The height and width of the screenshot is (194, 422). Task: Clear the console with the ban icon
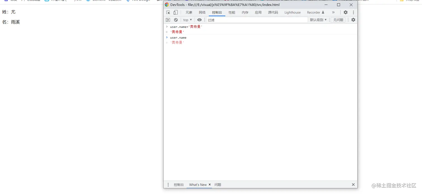(x=176, y=20)
